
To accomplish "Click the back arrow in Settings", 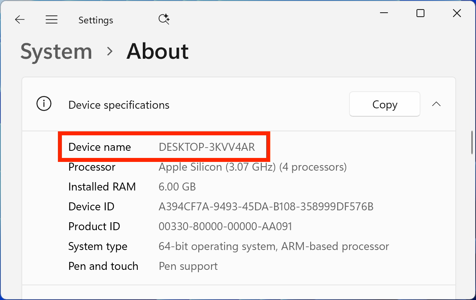I will (20, 20).
